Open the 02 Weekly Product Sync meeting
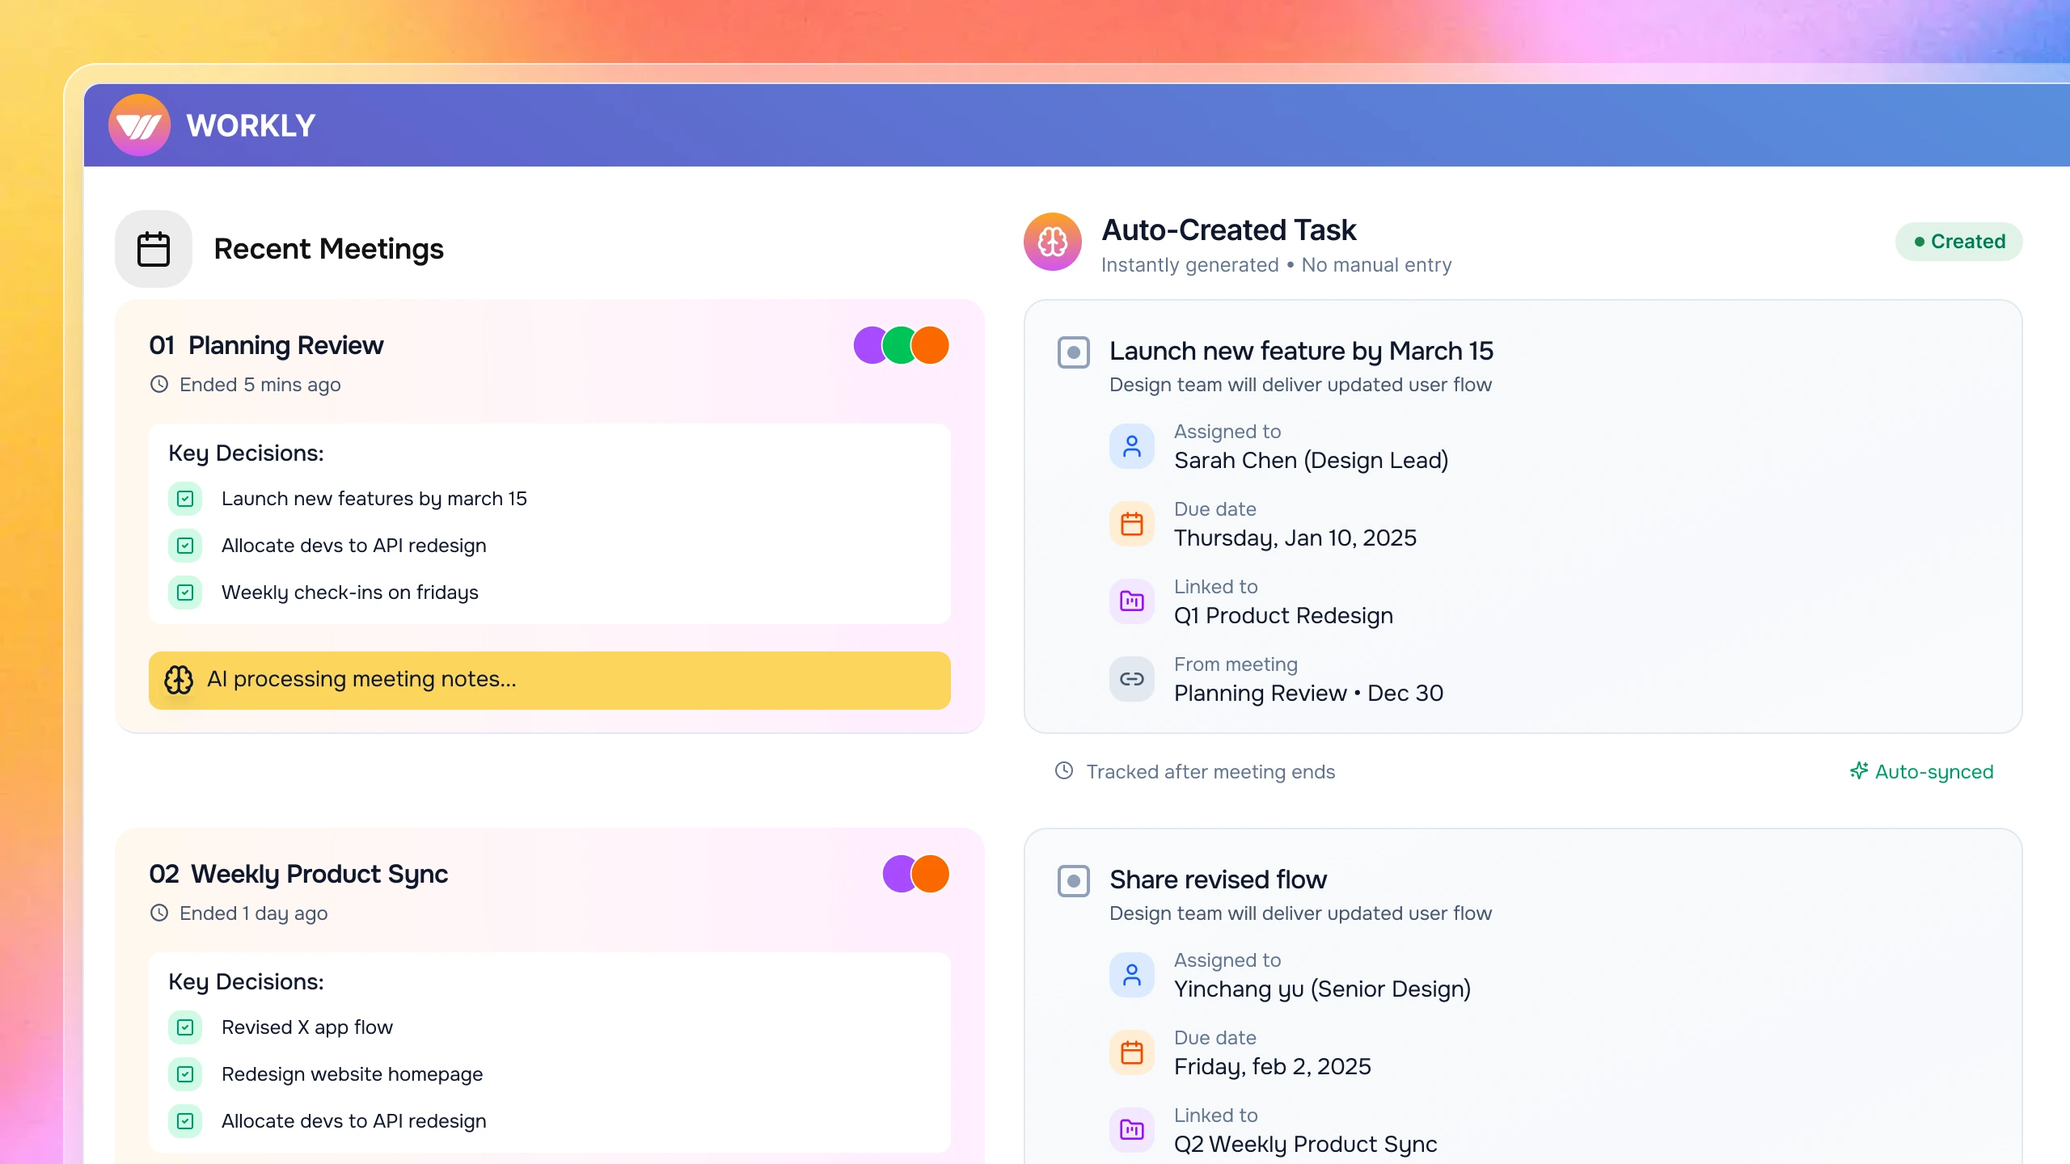Image resolution: width=2070 pixels, height=1164 pixels. point(298,874)
